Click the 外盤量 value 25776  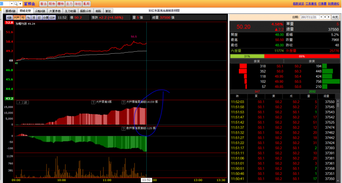(334, 51)
